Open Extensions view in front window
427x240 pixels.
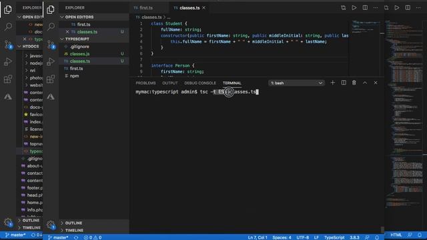[51, 79]
